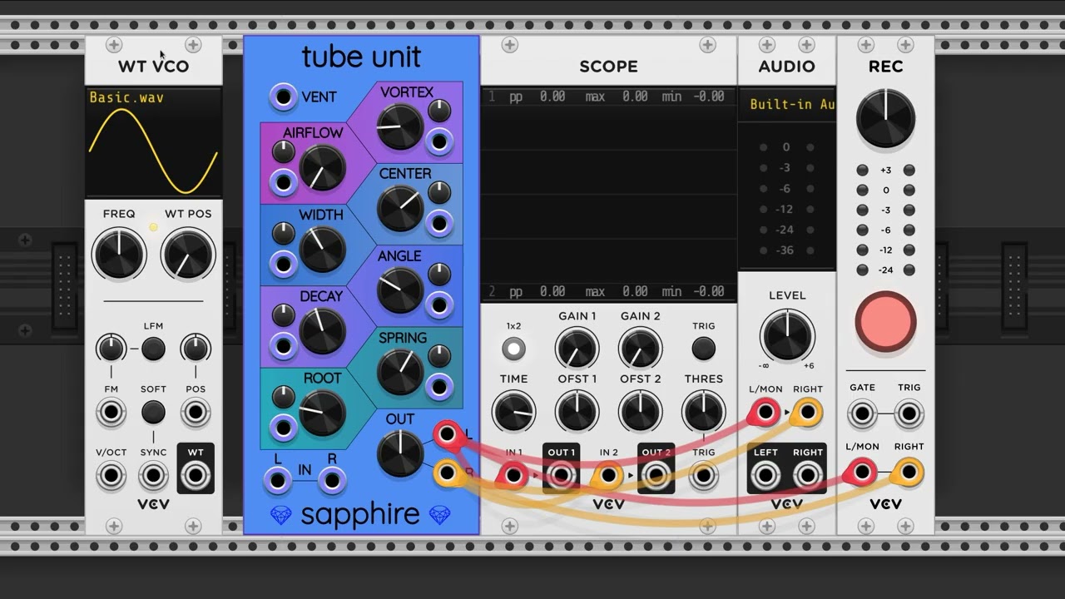The width and height of the screenshot is (1065, 599).
Task: Click the VORTEX large knob
Action: 400,127
